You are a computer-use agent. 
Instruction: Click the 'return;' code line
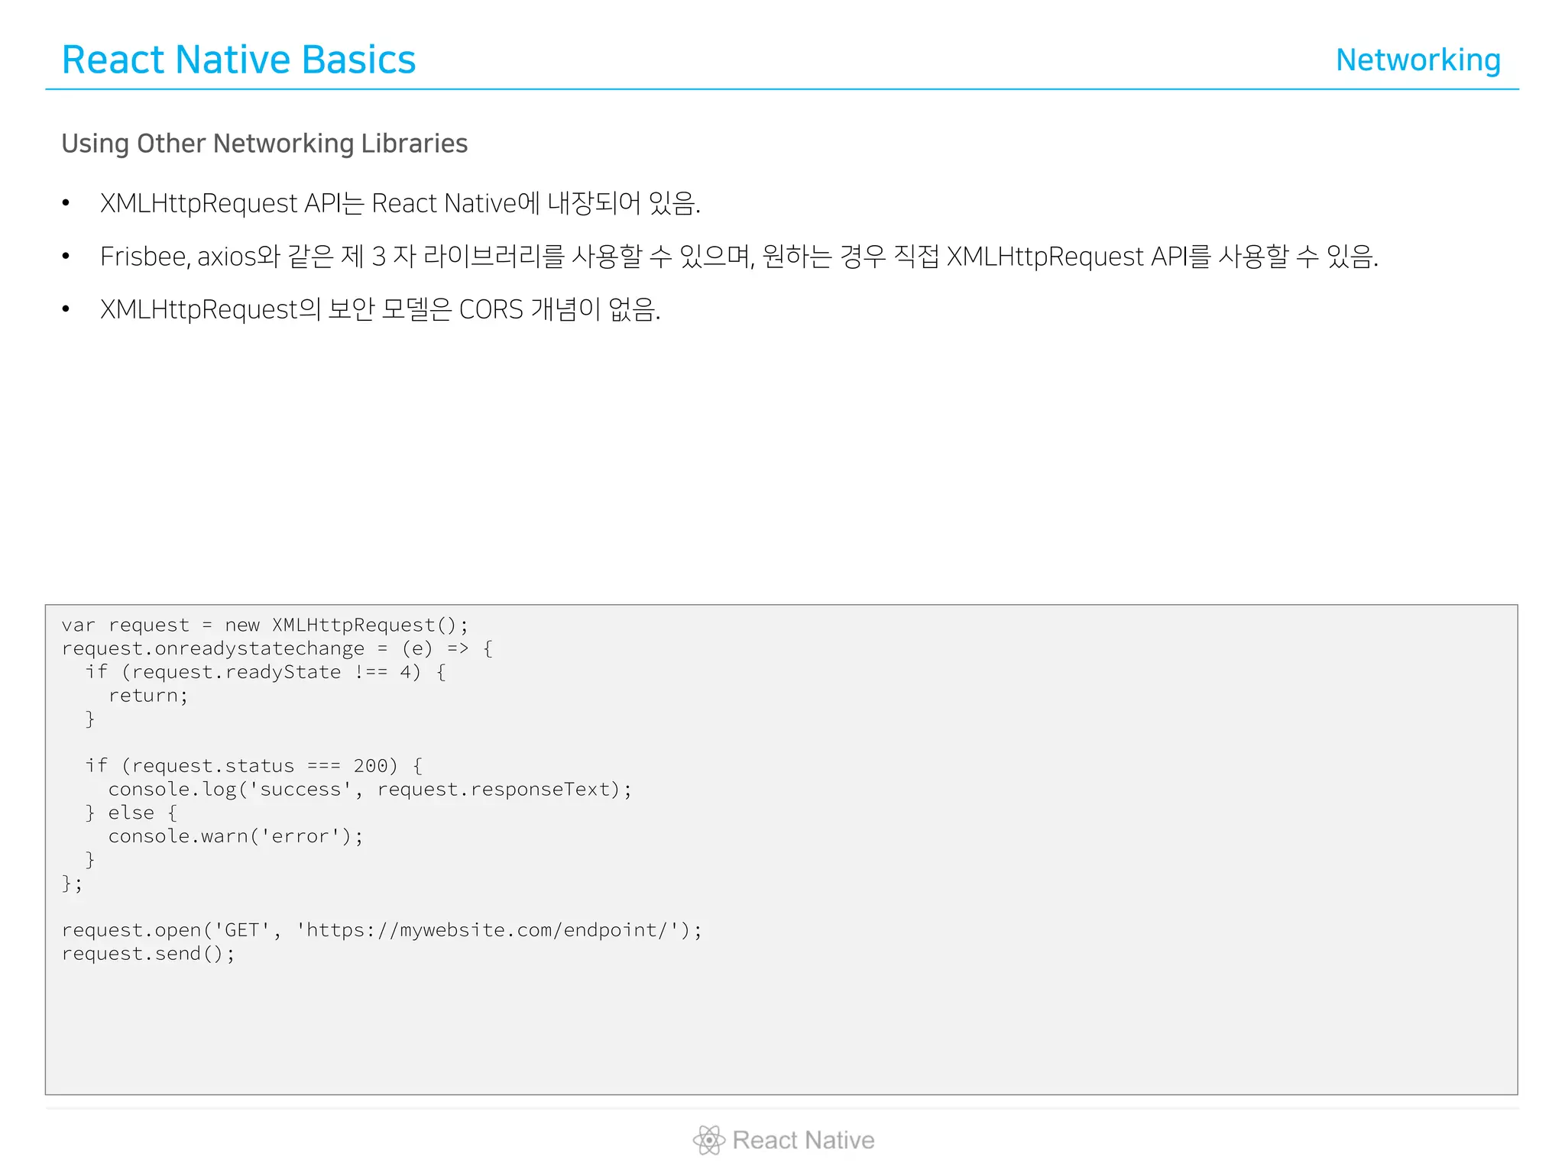tap(148, 696)
